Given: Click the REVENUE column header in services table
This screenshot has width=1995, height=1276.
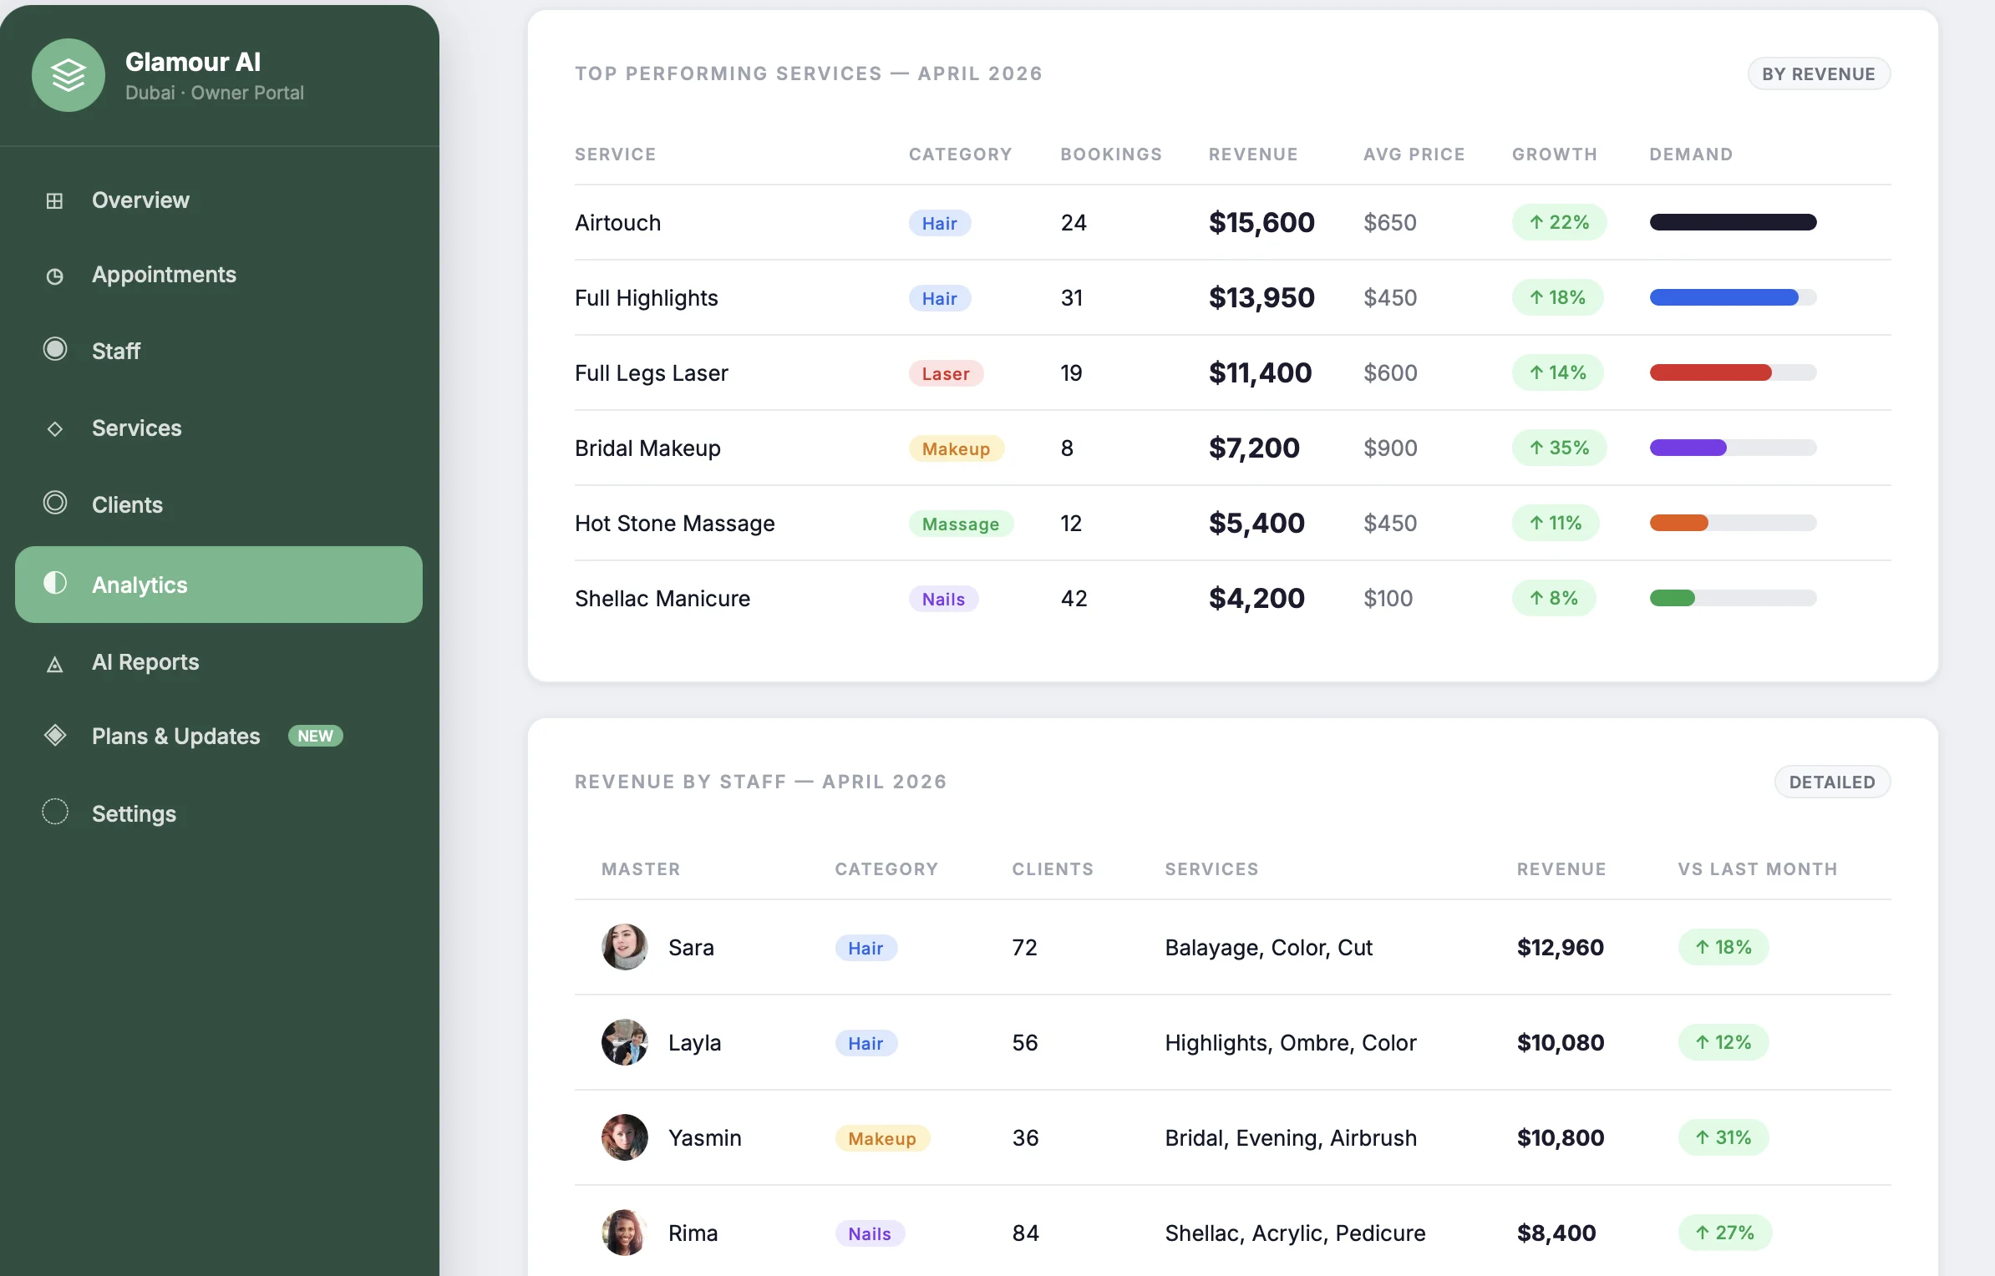Looking at the screenshot, I should point(1253,154).
